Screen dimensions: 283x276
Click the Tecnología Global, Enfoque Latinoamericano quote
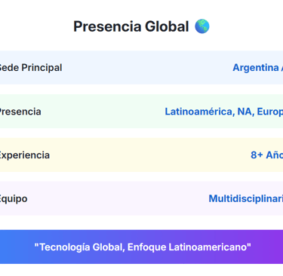(x=143, y=247)
